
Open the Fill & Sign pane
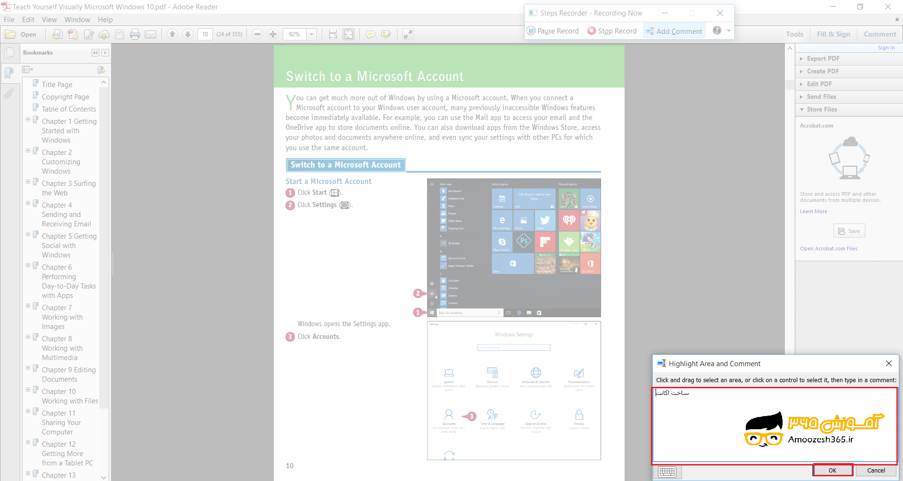[x=833, y=34]
